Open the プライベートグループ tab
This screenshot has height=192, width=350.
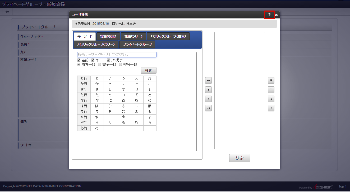tap(137, 45)
